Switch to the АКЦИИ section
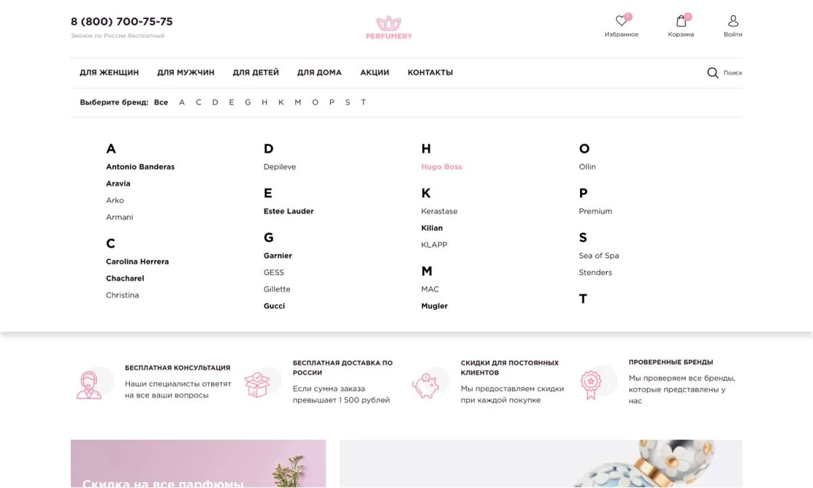813x488 pixels. pos(374,73)
